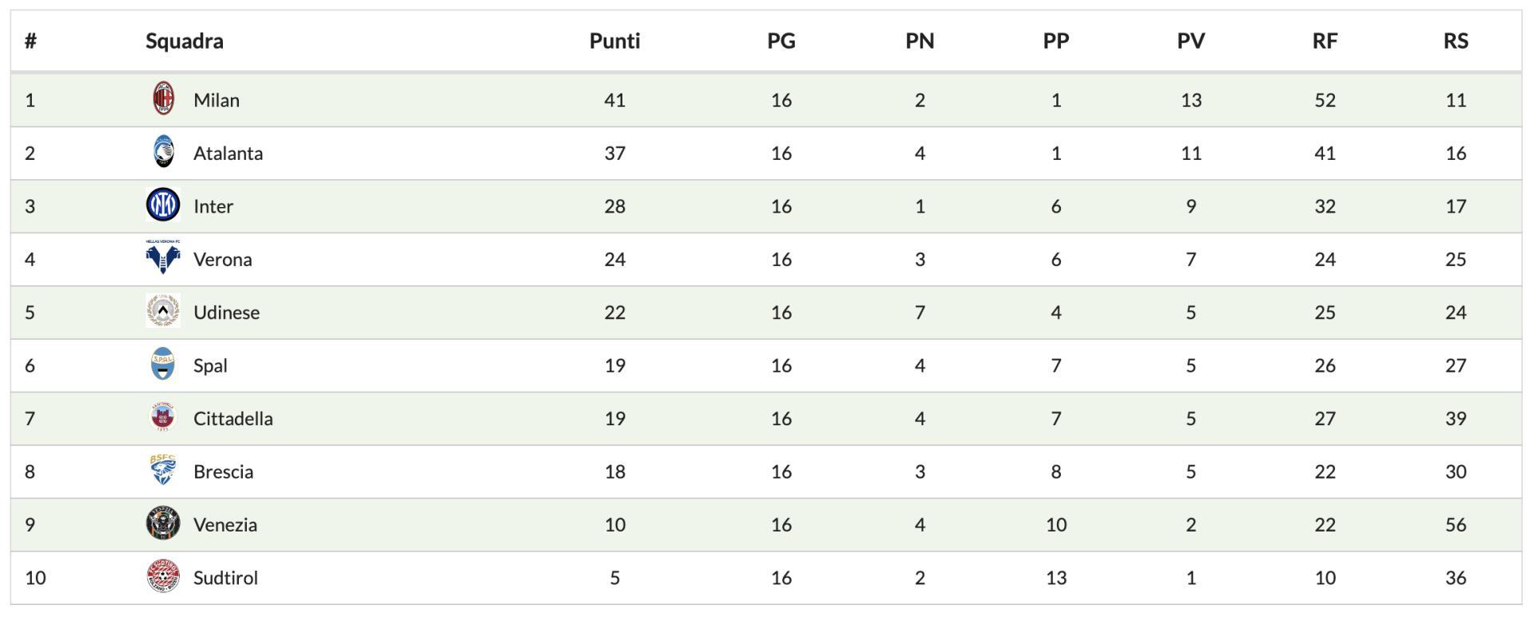Select the Venezia team name

click(225, 524)
